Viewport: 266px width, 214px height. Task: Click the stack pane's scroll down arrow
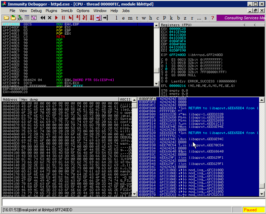coord(262,195)
